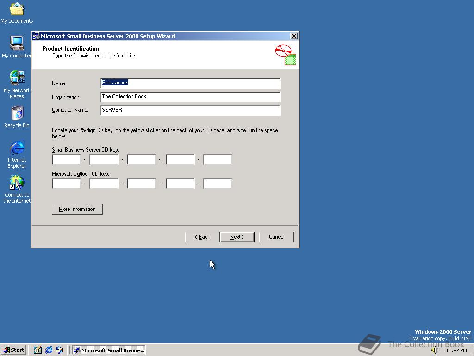Click the third quick launch icon
Screen dimensions: 474x356
[x=59, y=350]
